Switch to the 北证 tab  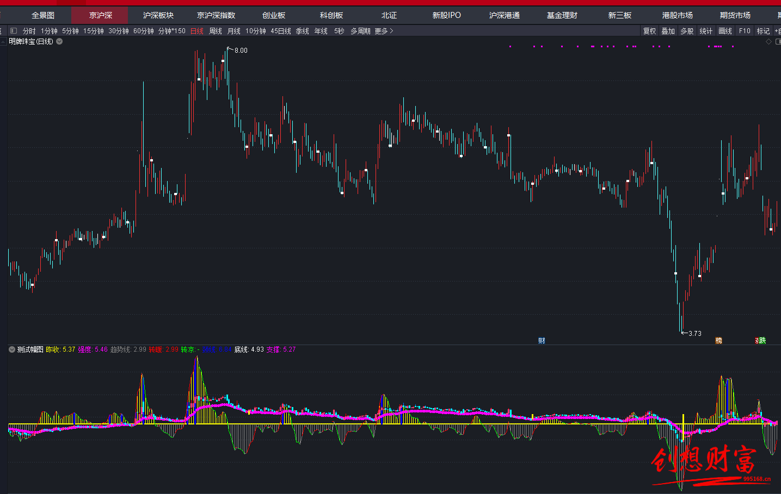[389, 15]
